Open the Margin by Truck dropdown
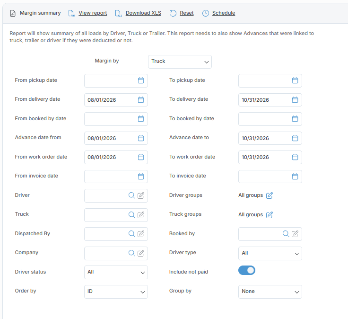The image size is (348, 319). click(180, 62)
